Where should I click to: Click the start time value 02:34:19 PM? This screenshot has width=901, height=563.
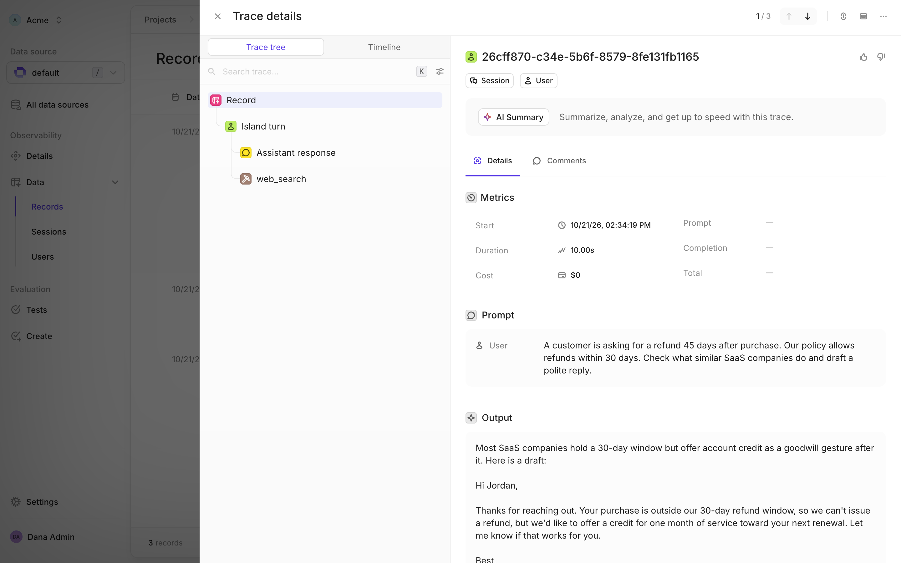point(610,225)
